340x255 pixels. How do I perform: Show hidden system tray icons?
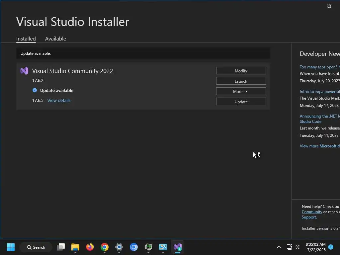(x=279, y=247)
